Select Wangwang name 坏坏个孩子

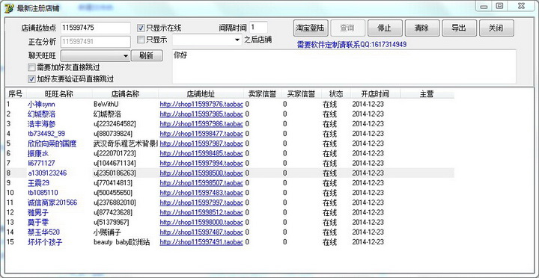pos(45,242)
